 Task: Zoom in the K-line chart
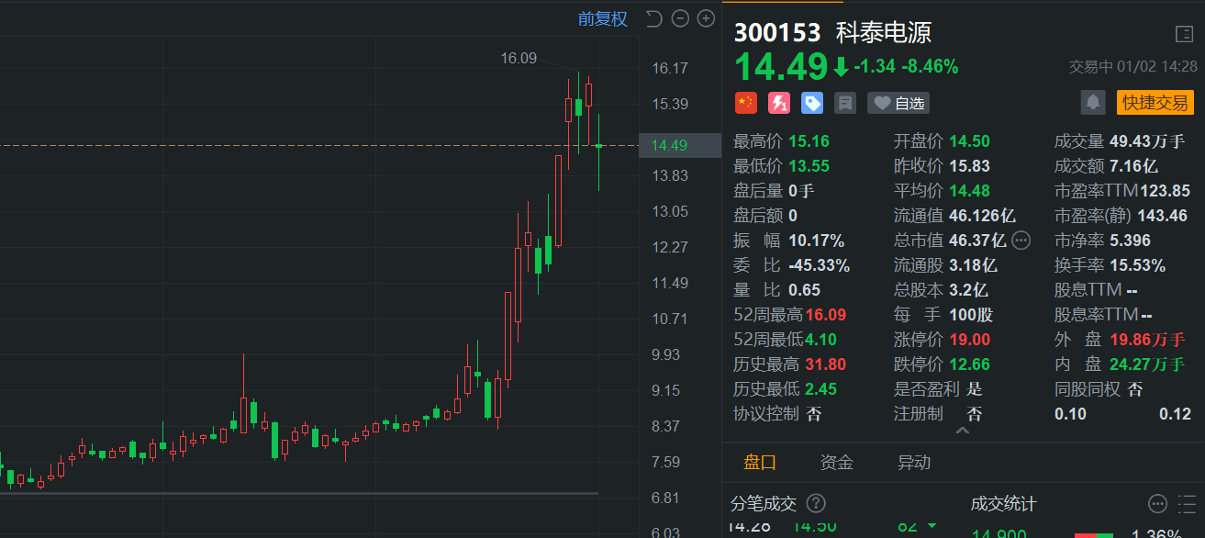706,18
